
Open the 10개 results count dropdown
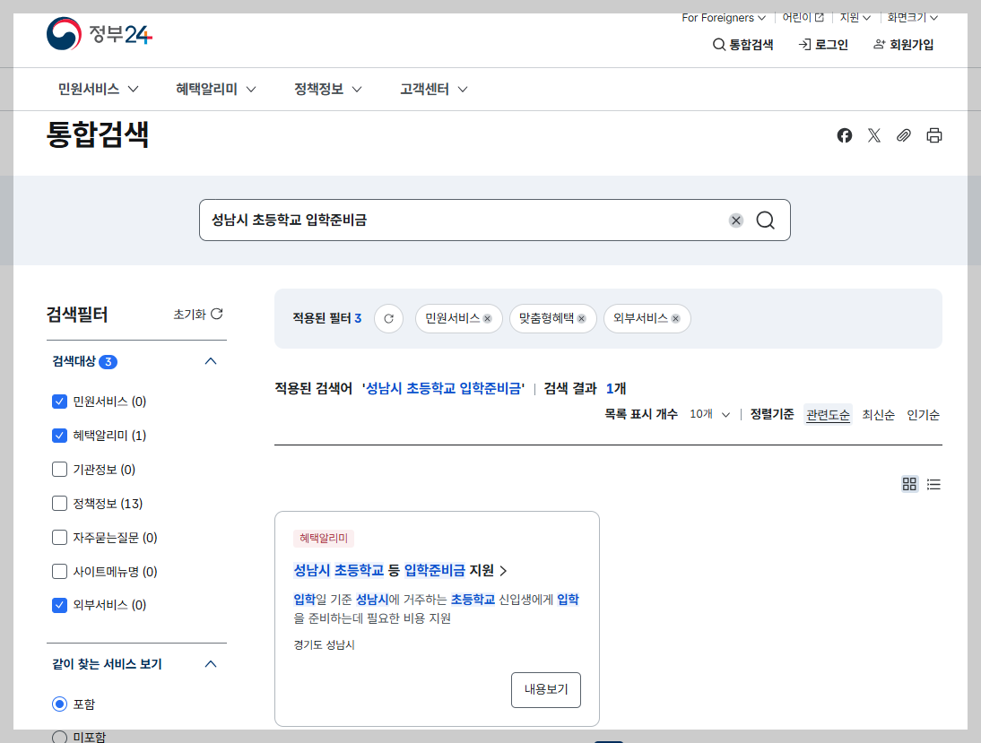tap(706, 414)
